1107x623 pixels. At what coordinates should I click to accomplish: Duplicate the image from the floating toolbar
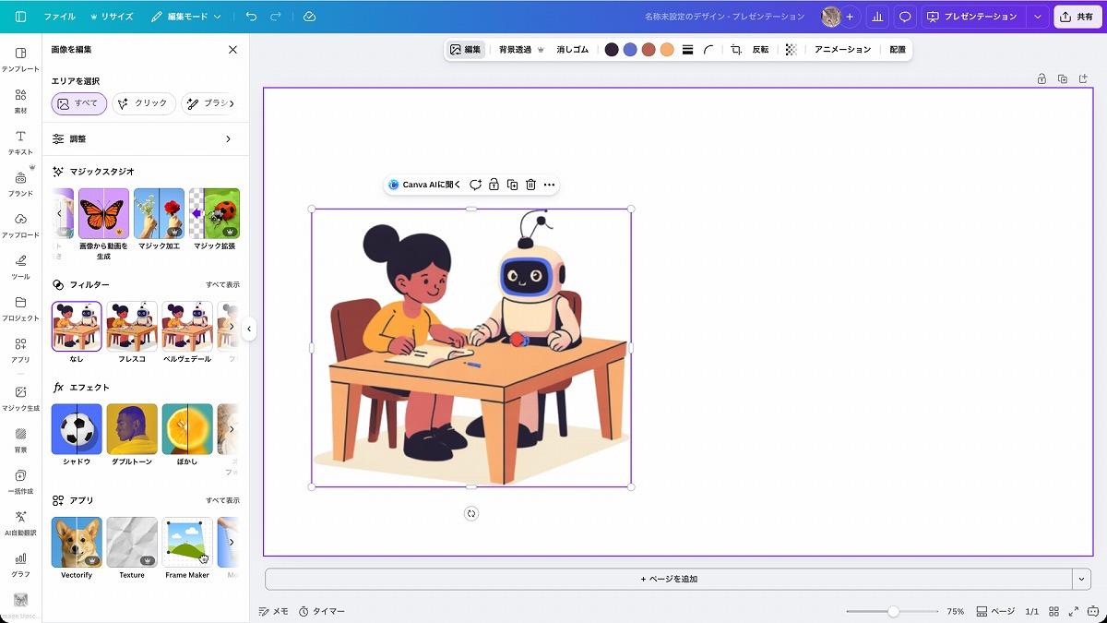click(x=512, y=185)
